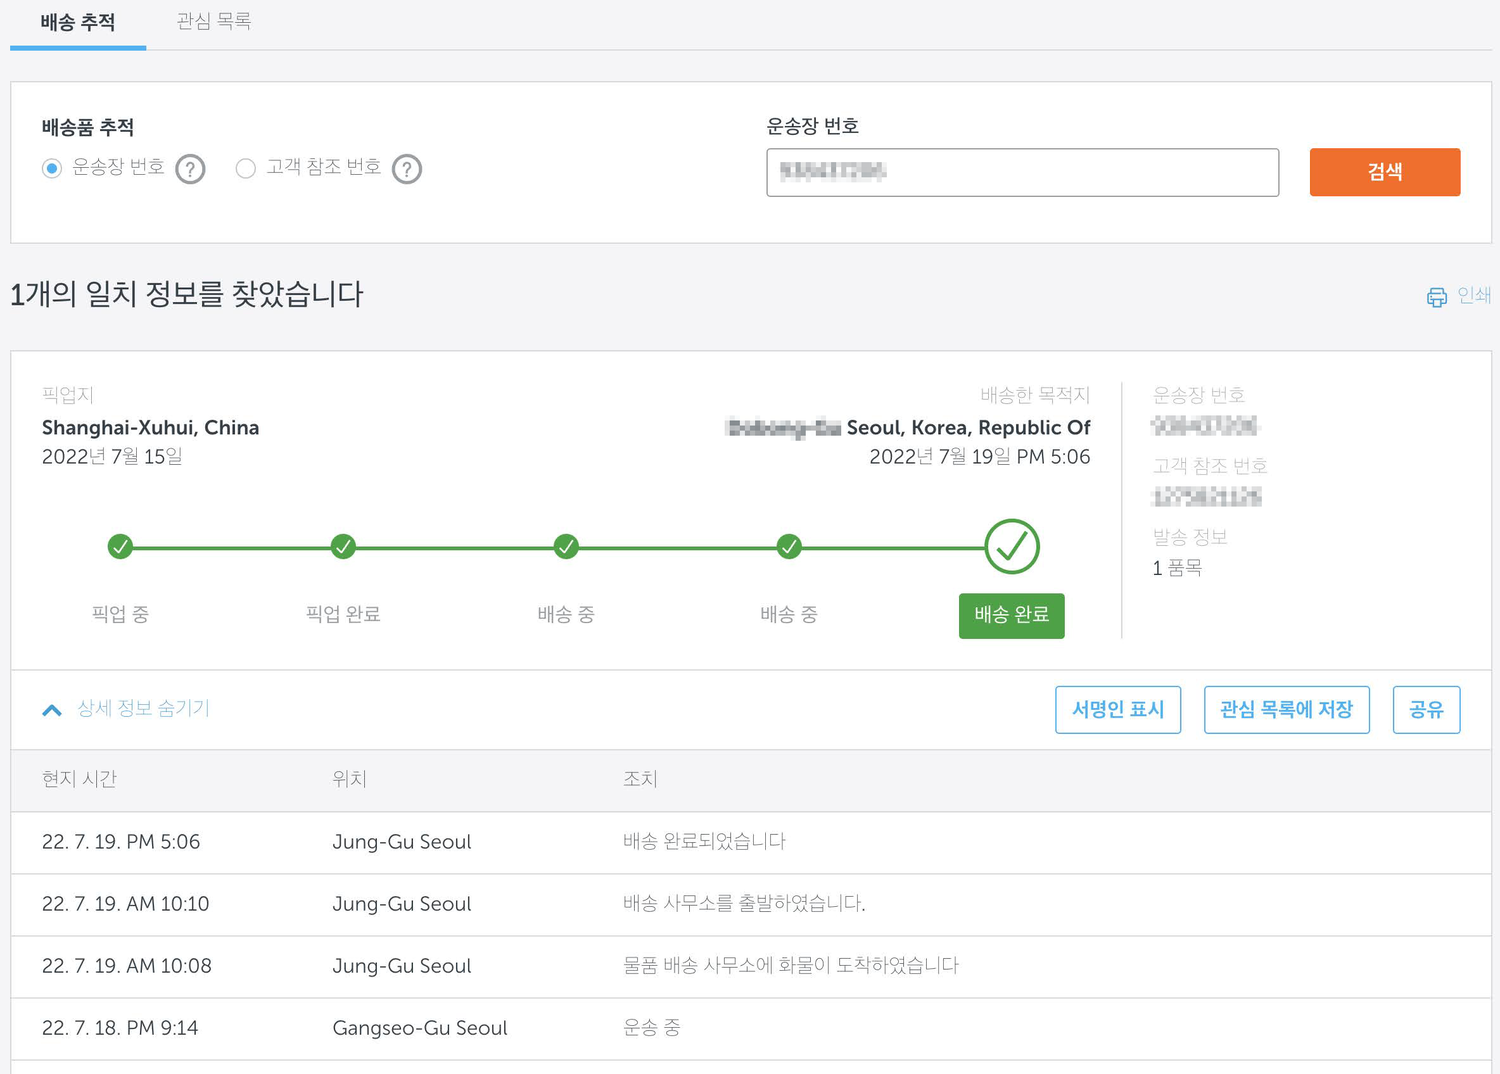Open the 배송 추적 tab

(x=78, y=23)
